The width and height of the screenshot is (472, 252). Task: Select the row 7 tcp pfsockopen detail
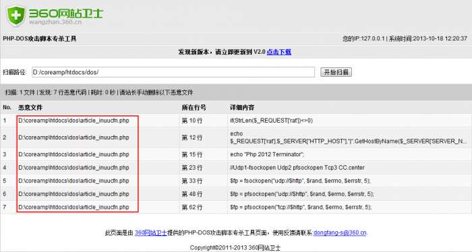point(301,208)
